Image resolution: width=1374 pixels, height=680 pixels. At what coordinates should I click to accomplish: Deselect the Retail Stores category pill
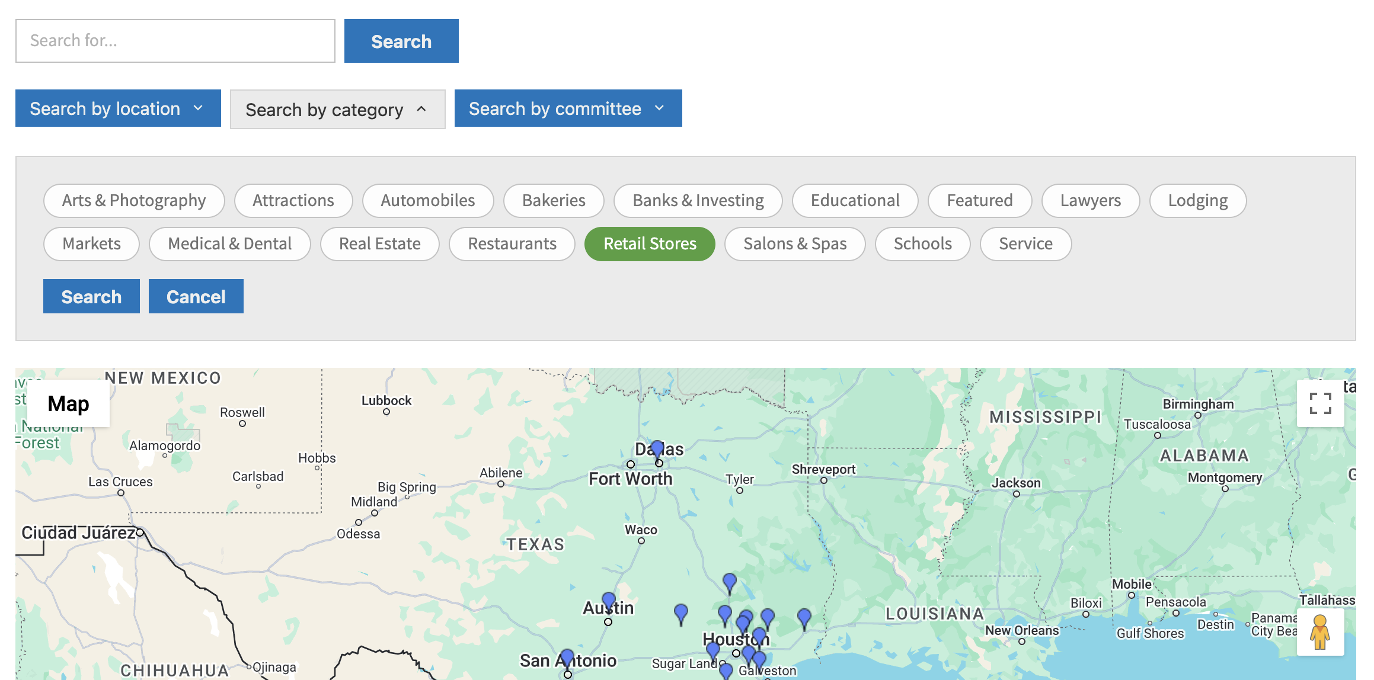tap(650, 244)
